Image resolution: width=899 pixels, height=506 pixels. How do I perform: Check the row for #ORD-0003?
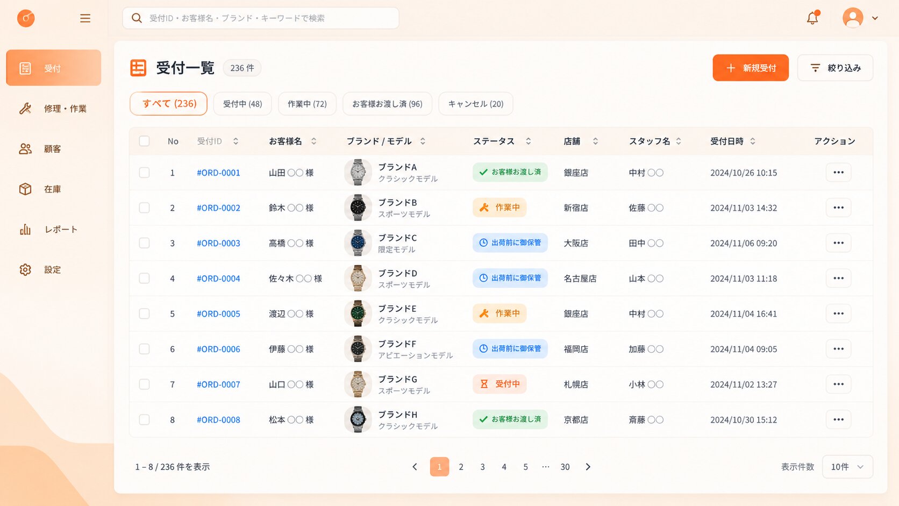click(144, 243)
